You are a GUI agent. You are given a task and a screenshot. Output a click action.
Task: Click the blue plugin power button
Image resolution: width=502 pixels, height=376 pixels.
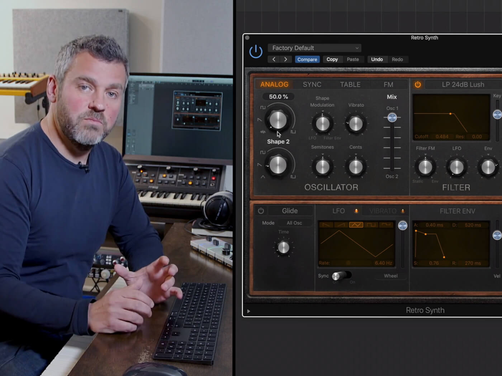(x=255, y=52)
